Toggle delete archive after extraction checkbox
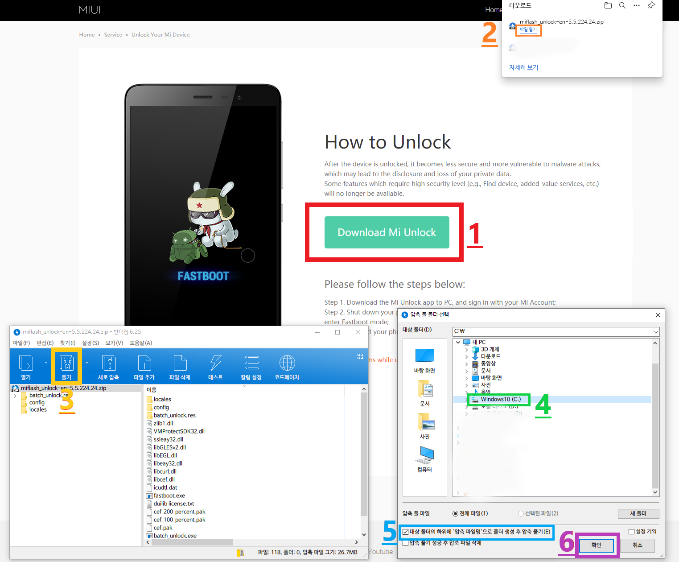This screenshot has height=562, width=679. coord(406,543)
